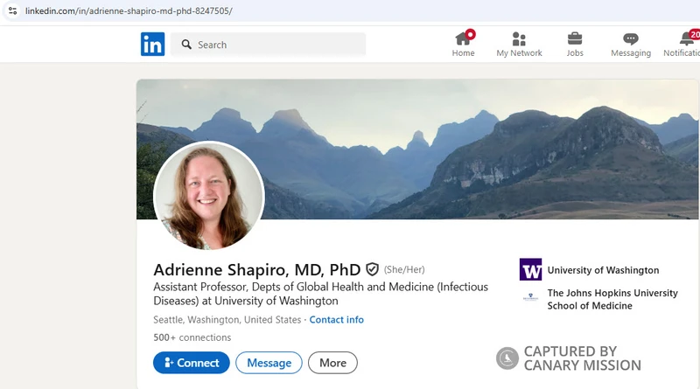The width and height of the screenshot is (700, 389).
Task: Open Adrienne Shapiro's profile photo
Action: pyautogui.click(x=209, y=196)
